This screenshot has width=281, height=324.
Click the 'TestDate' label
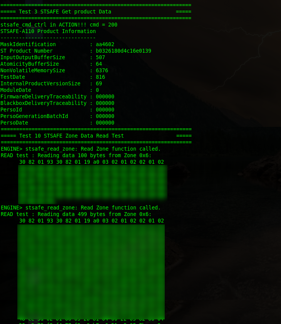13,77
